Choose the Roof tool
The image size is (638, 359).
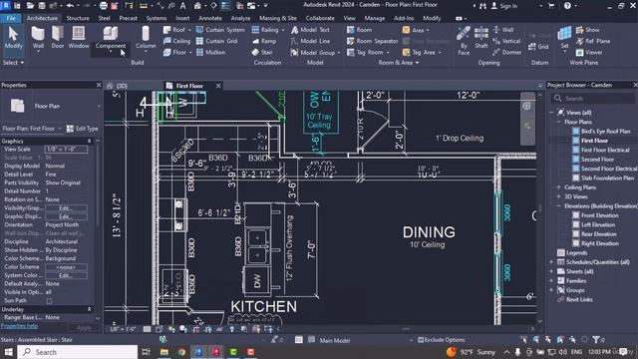point(177,30)
